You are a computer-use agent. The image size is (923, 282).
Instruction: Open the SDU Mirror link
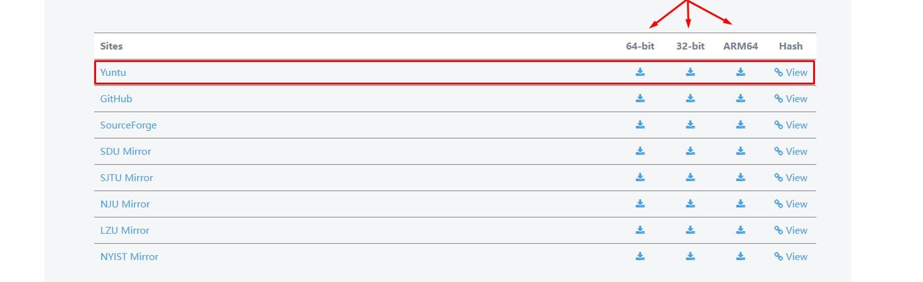pos(126,151)
